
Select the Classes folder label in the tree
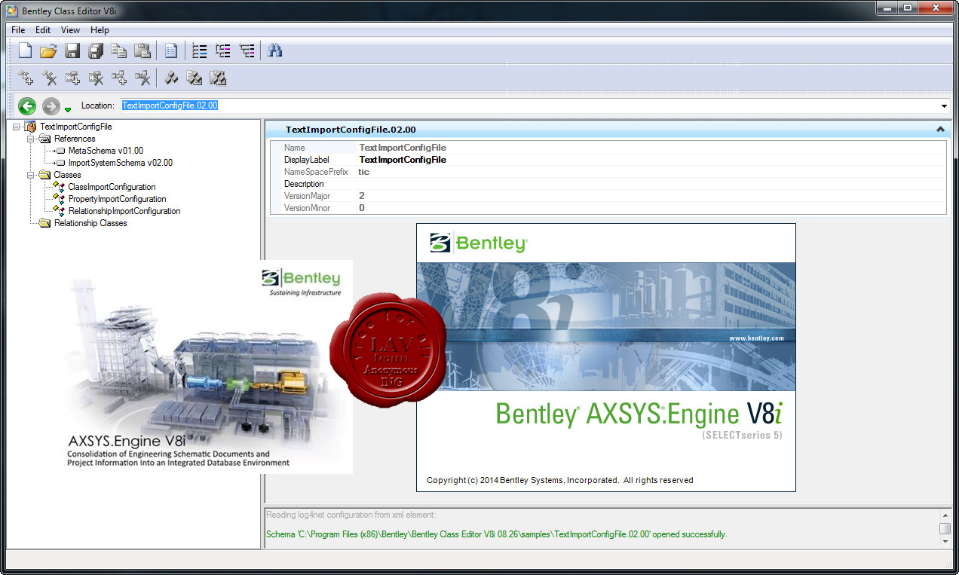tap(67, 175)
